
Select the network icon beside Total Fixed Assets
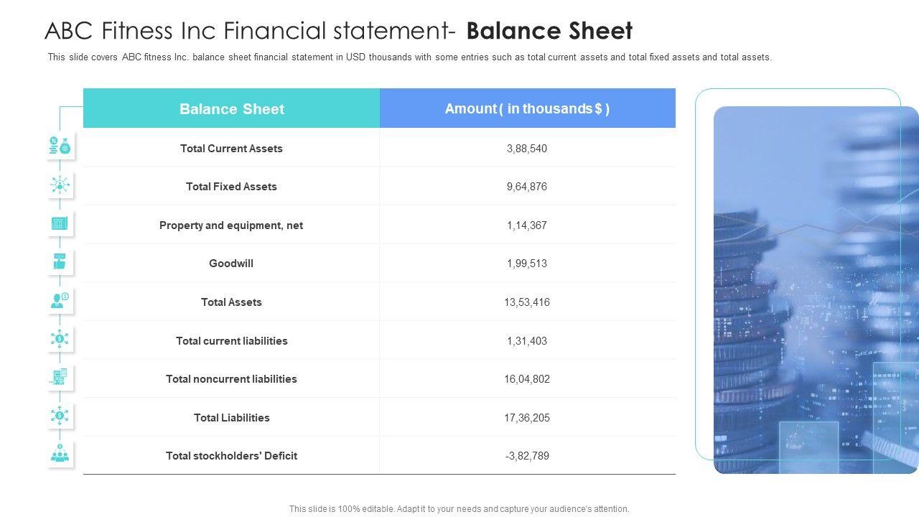[60, 185]
